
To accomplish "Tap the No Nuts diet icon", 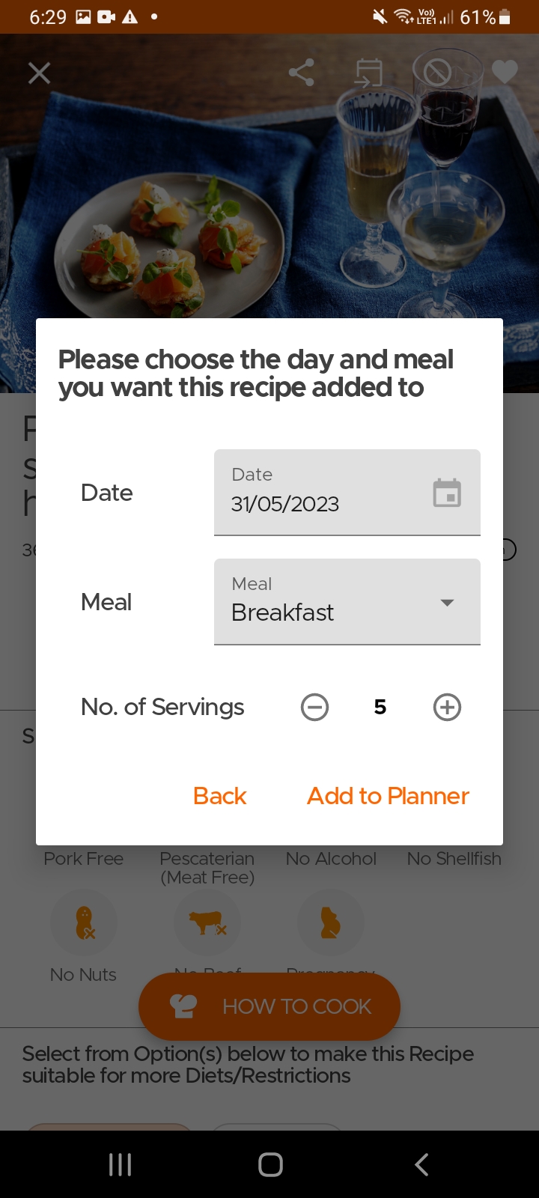I will pos(84,923).
